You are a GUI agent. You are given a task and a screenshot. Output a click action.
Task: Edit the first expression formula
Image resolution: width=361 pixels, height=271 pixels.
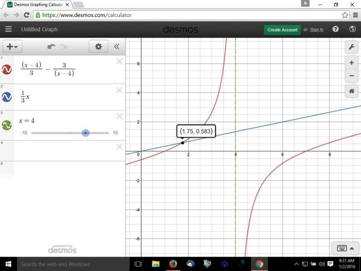(x=48, y=69)
